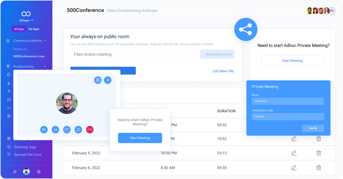Click the Edit Meet URL link
The height and width of the screenshot is (179, 343).
pyautogui.click(x=223, y=71)
